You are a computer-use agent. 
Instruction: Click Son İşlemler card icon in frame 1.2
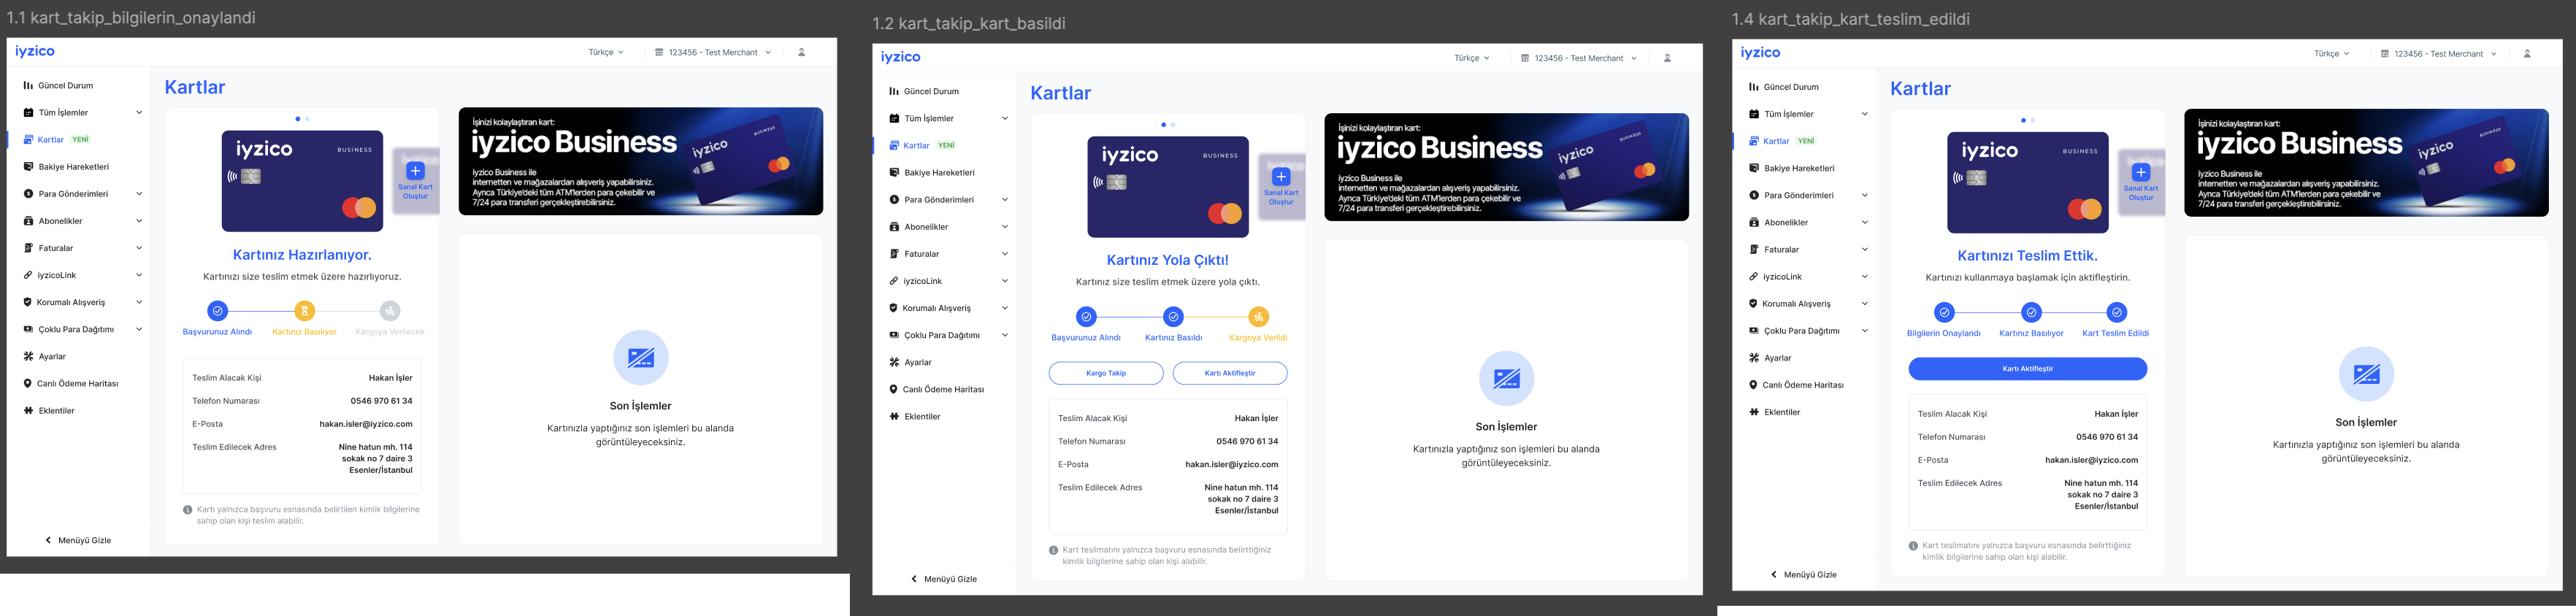[1506, 379]
